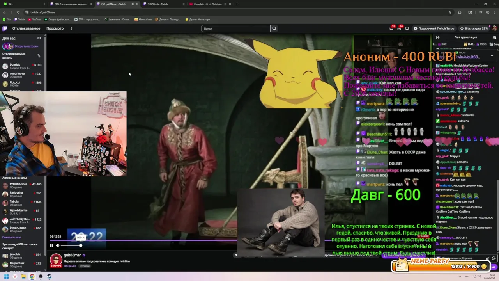Open the Dunduk channel in the sidebar
Viewport: 499px width, 281px height.
click(x=22, y=66)
